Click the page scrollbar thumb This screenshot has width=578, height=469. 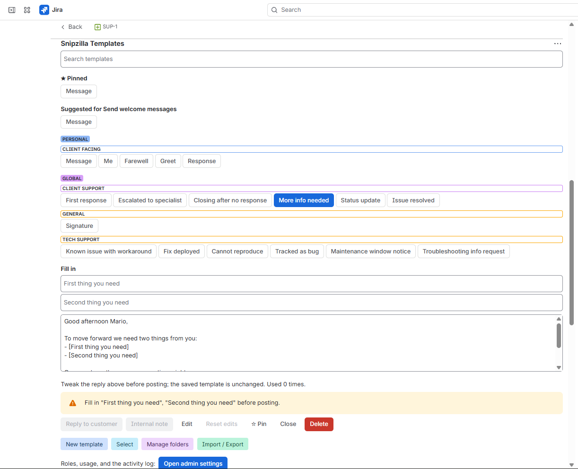click(x=572, y=253)
